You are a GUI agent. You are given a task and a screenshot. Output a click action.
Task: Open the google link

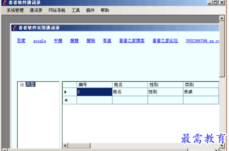[x=39, y=41]
